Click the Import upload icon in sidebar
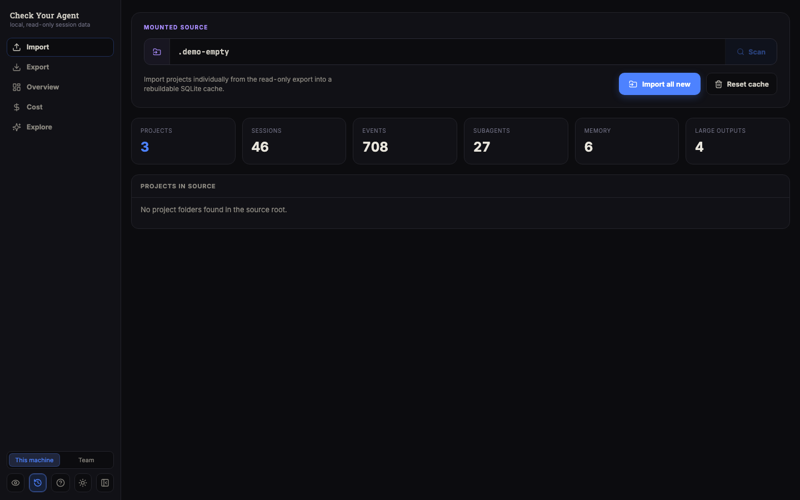The height and width of the screenshot is (500, 800). (17, 47)
